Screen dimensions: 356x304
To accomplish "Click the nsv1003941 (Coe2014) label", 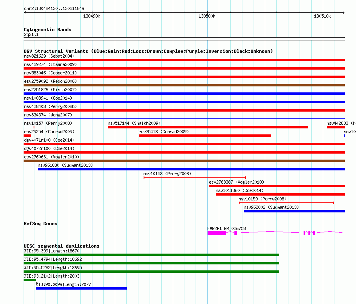I will pyautogui.click(x=48, y=98).
